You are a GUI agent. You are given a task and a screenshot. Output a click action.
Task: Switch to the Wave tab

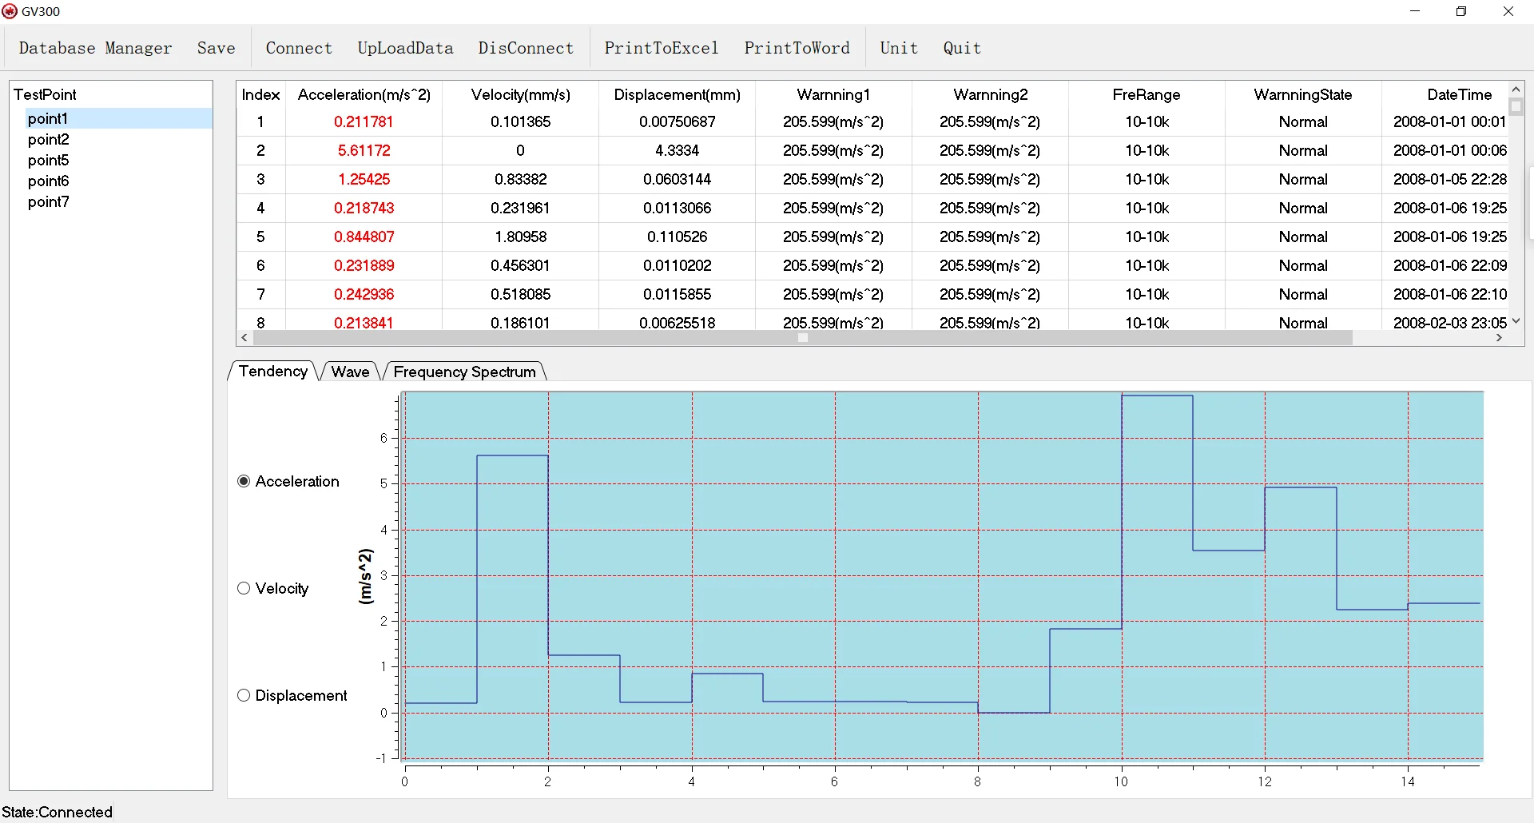350,372
